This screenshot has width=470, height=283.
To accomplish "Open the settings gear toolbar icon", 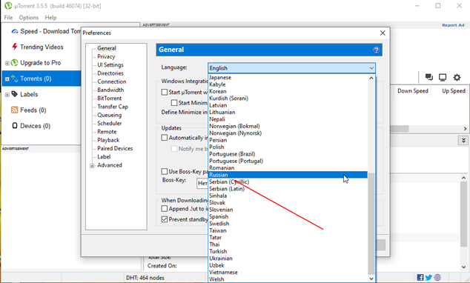I will pos(457,78).
